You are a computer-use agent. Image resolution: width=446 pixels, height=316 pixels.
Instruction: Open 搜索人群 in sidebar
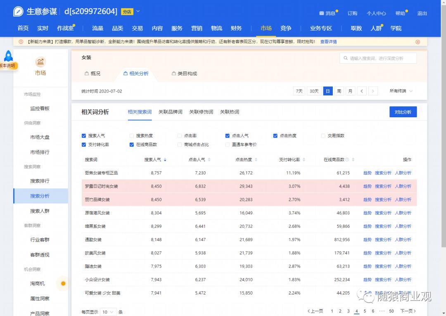(40, 211)
